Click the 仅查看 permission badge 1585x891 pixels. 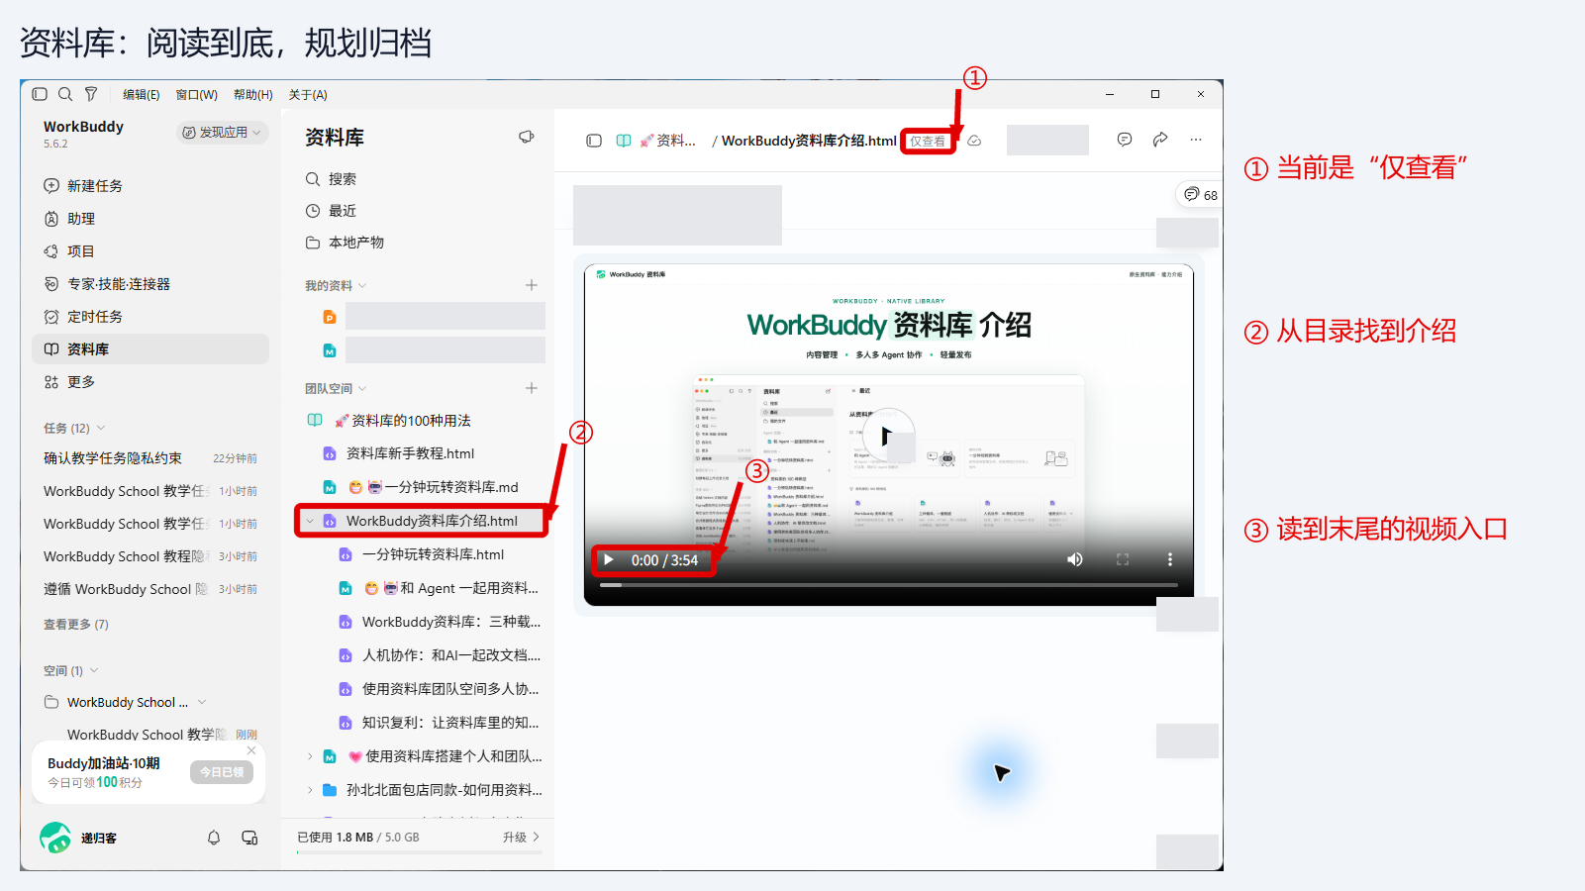tap(928, 141)
